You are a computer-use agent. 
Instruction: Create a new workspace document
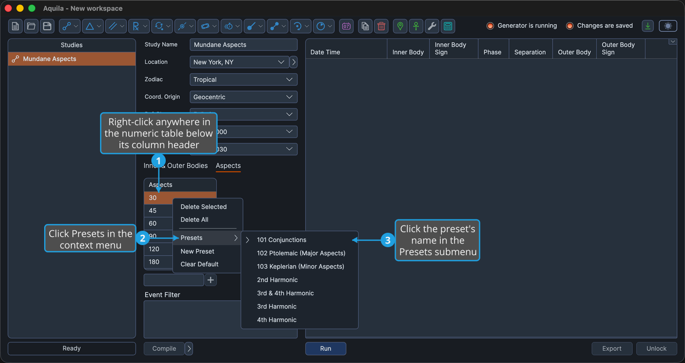pyautogui.click(x=15, y=26)
